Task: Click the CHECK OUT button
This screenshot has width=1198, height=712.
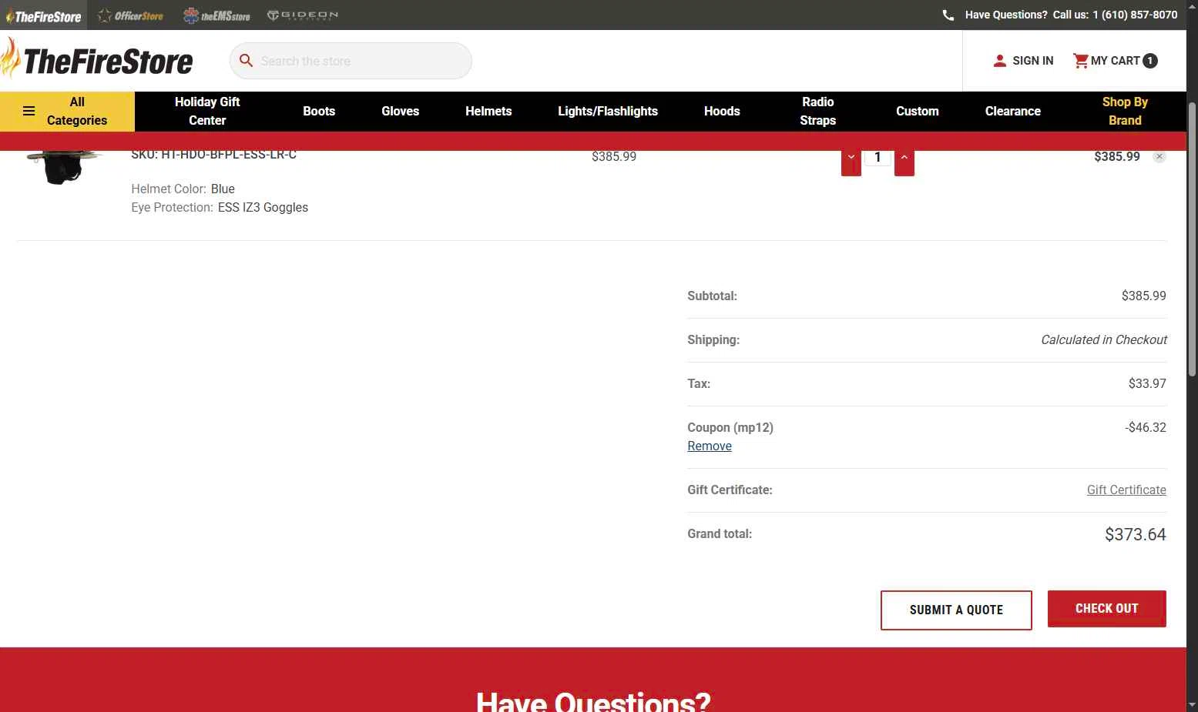Action: pos(1107,608)
